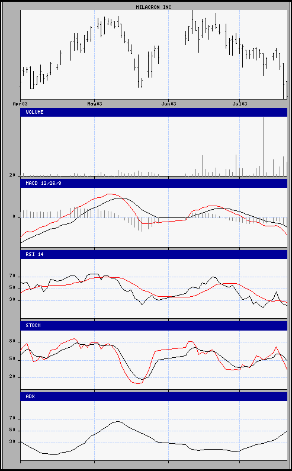Click the RSI 14 panel header
292x471 pixels.
[x=154, y=254]
